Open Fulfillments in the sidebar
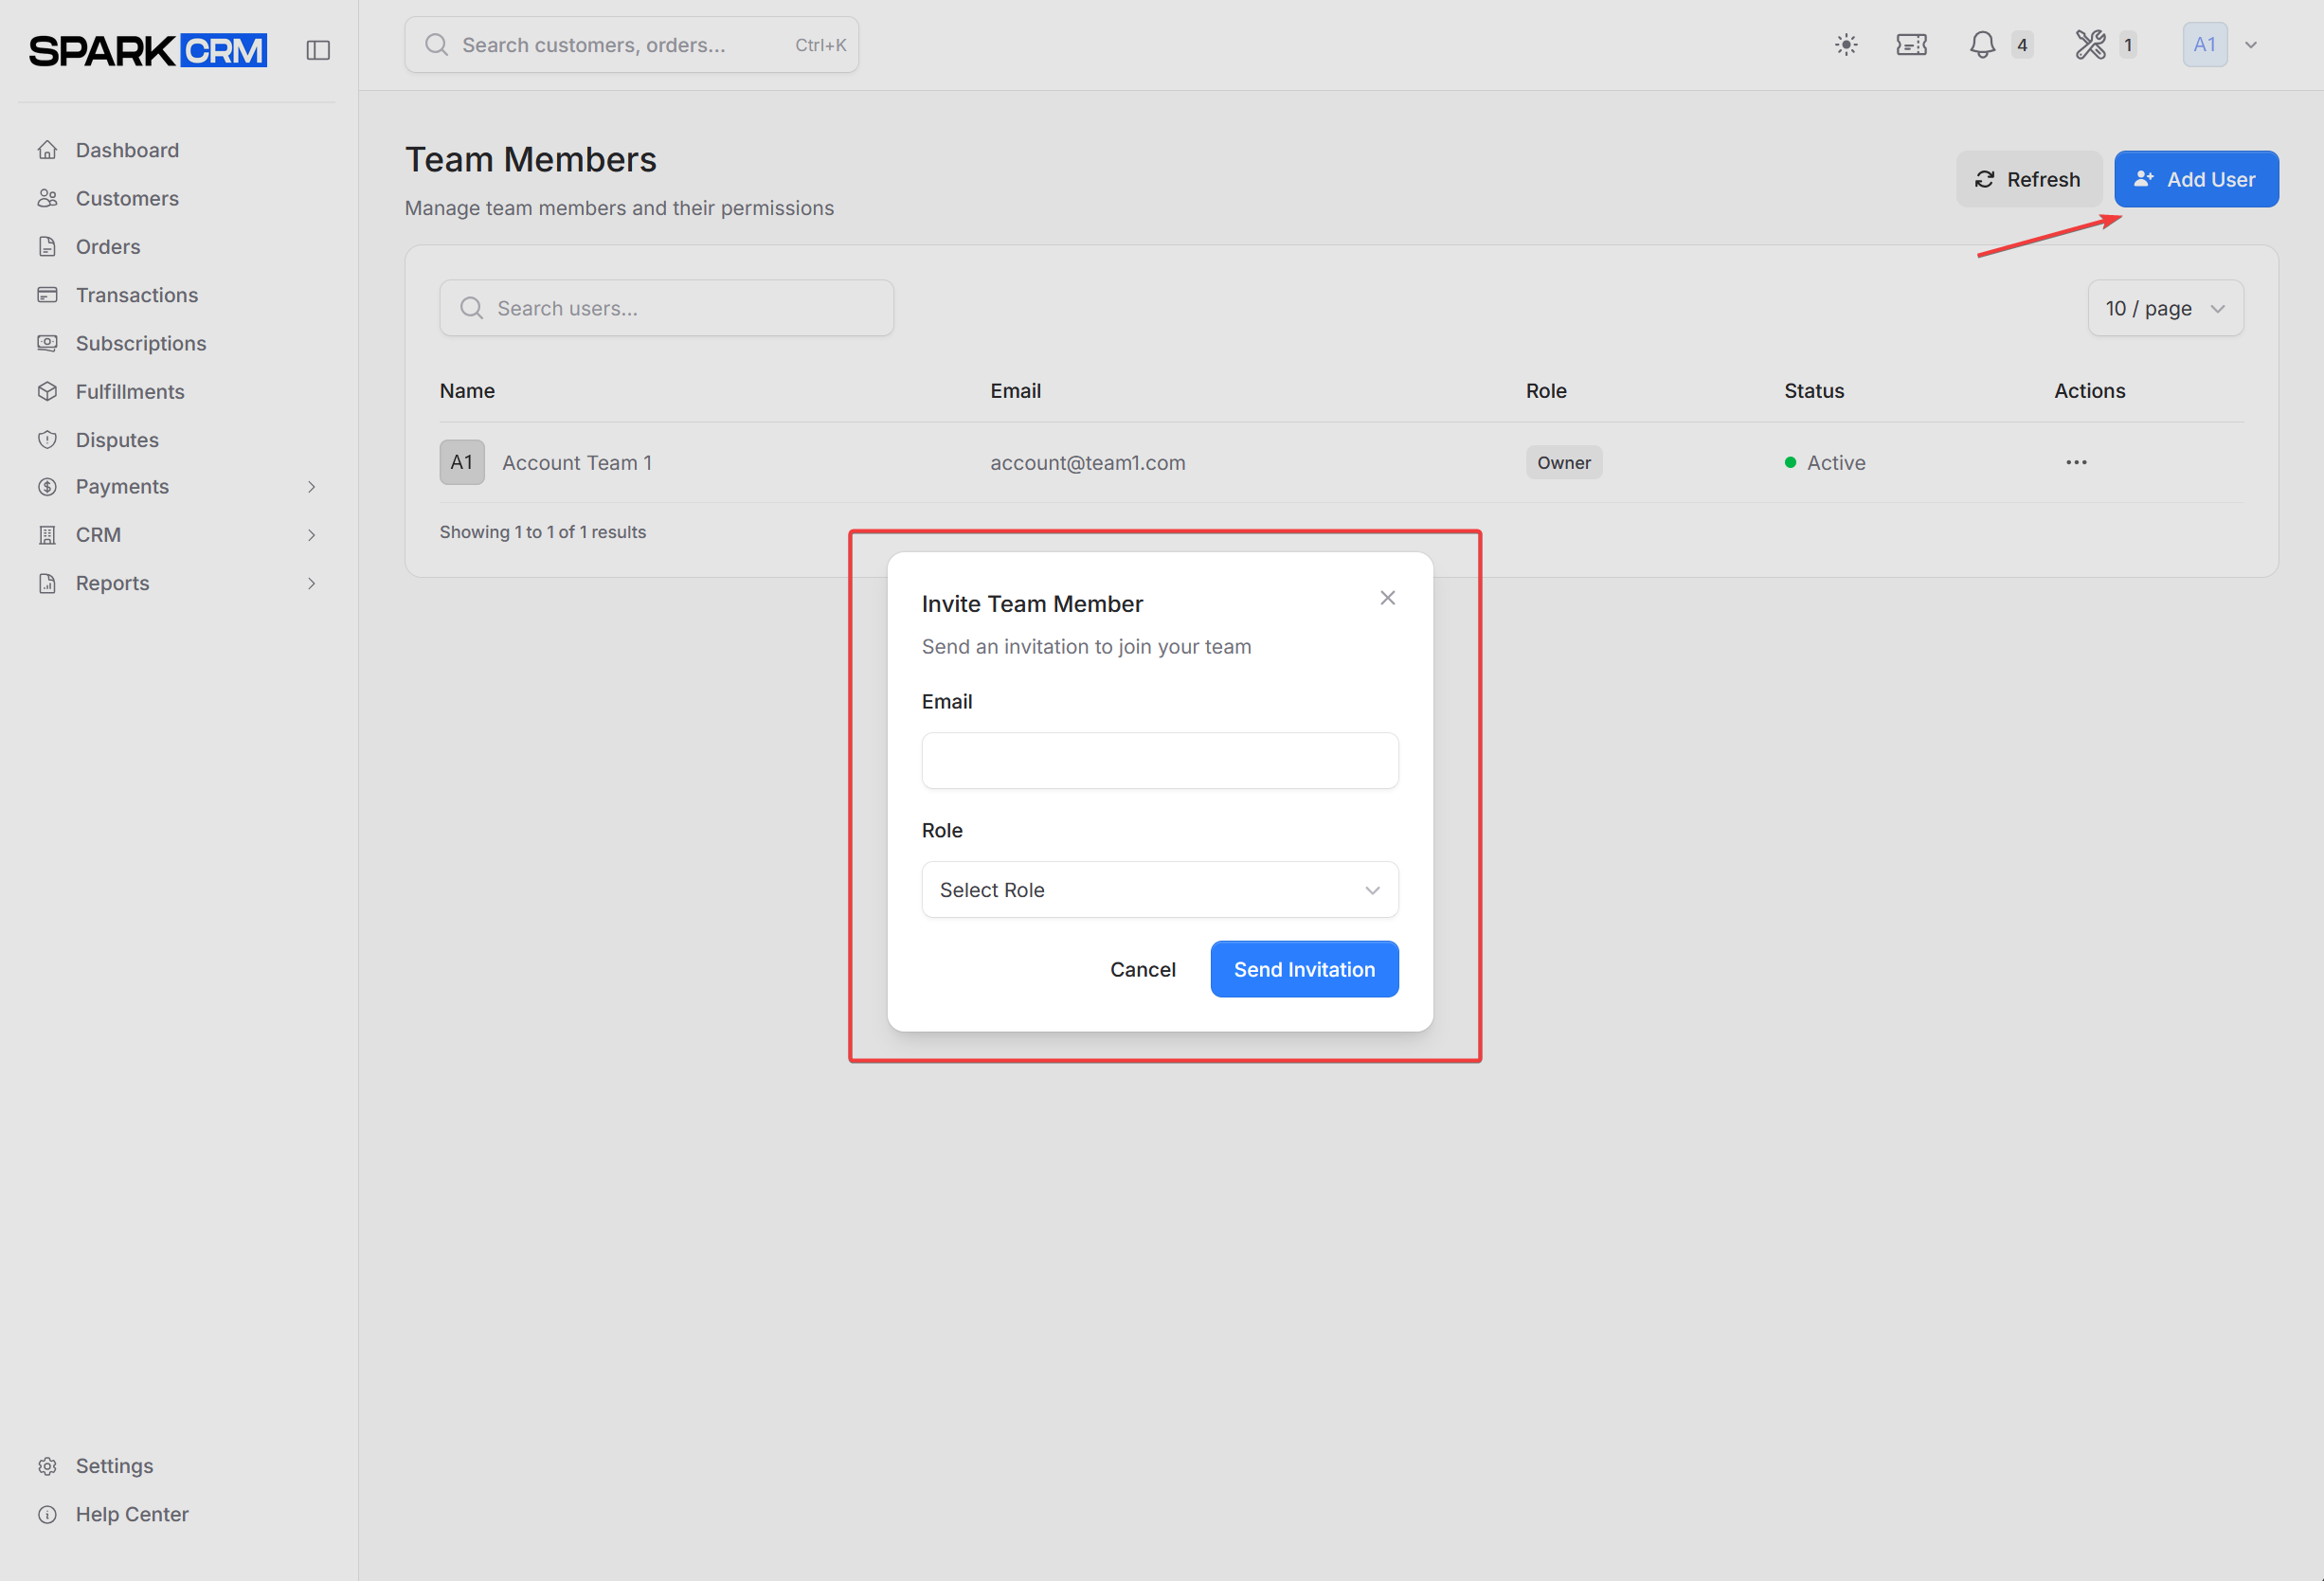 click(x=130, y=391)
